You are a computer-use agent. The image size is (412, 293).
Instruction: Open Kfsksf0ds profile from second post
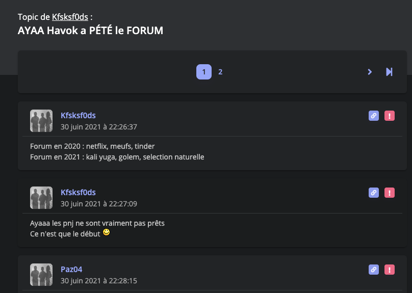(x=78, y=192)
